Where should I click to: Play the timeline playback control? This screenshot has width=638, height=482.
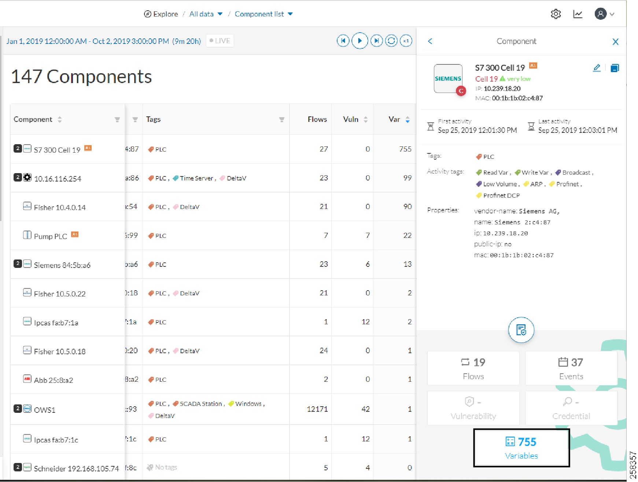click(360, 41)
